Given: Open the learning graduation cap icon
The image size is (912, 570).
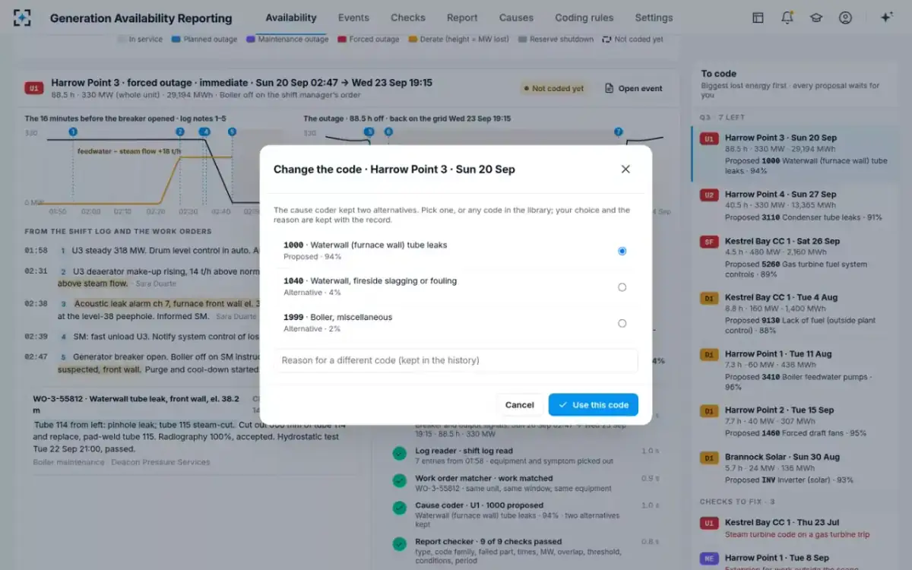Looking at the screenshot, I should point(816,17).
